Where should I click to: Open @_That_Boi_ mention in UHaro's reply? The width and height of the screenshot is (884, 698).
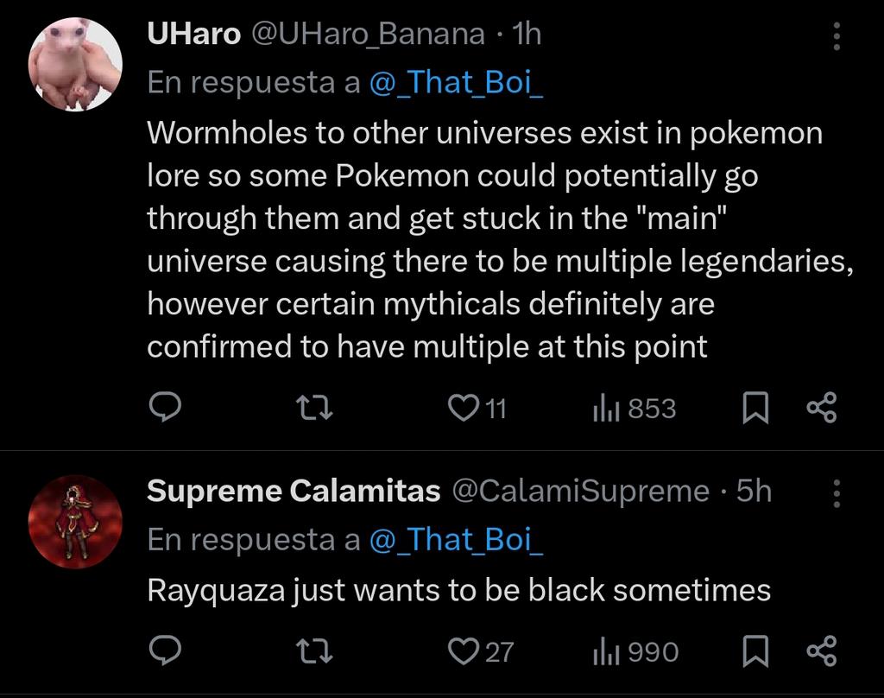point(456,82)
